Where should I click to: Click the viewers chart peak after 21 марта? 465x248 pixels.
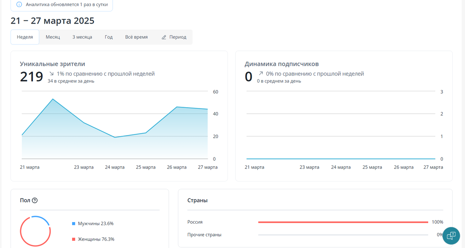tap(53, 99)
